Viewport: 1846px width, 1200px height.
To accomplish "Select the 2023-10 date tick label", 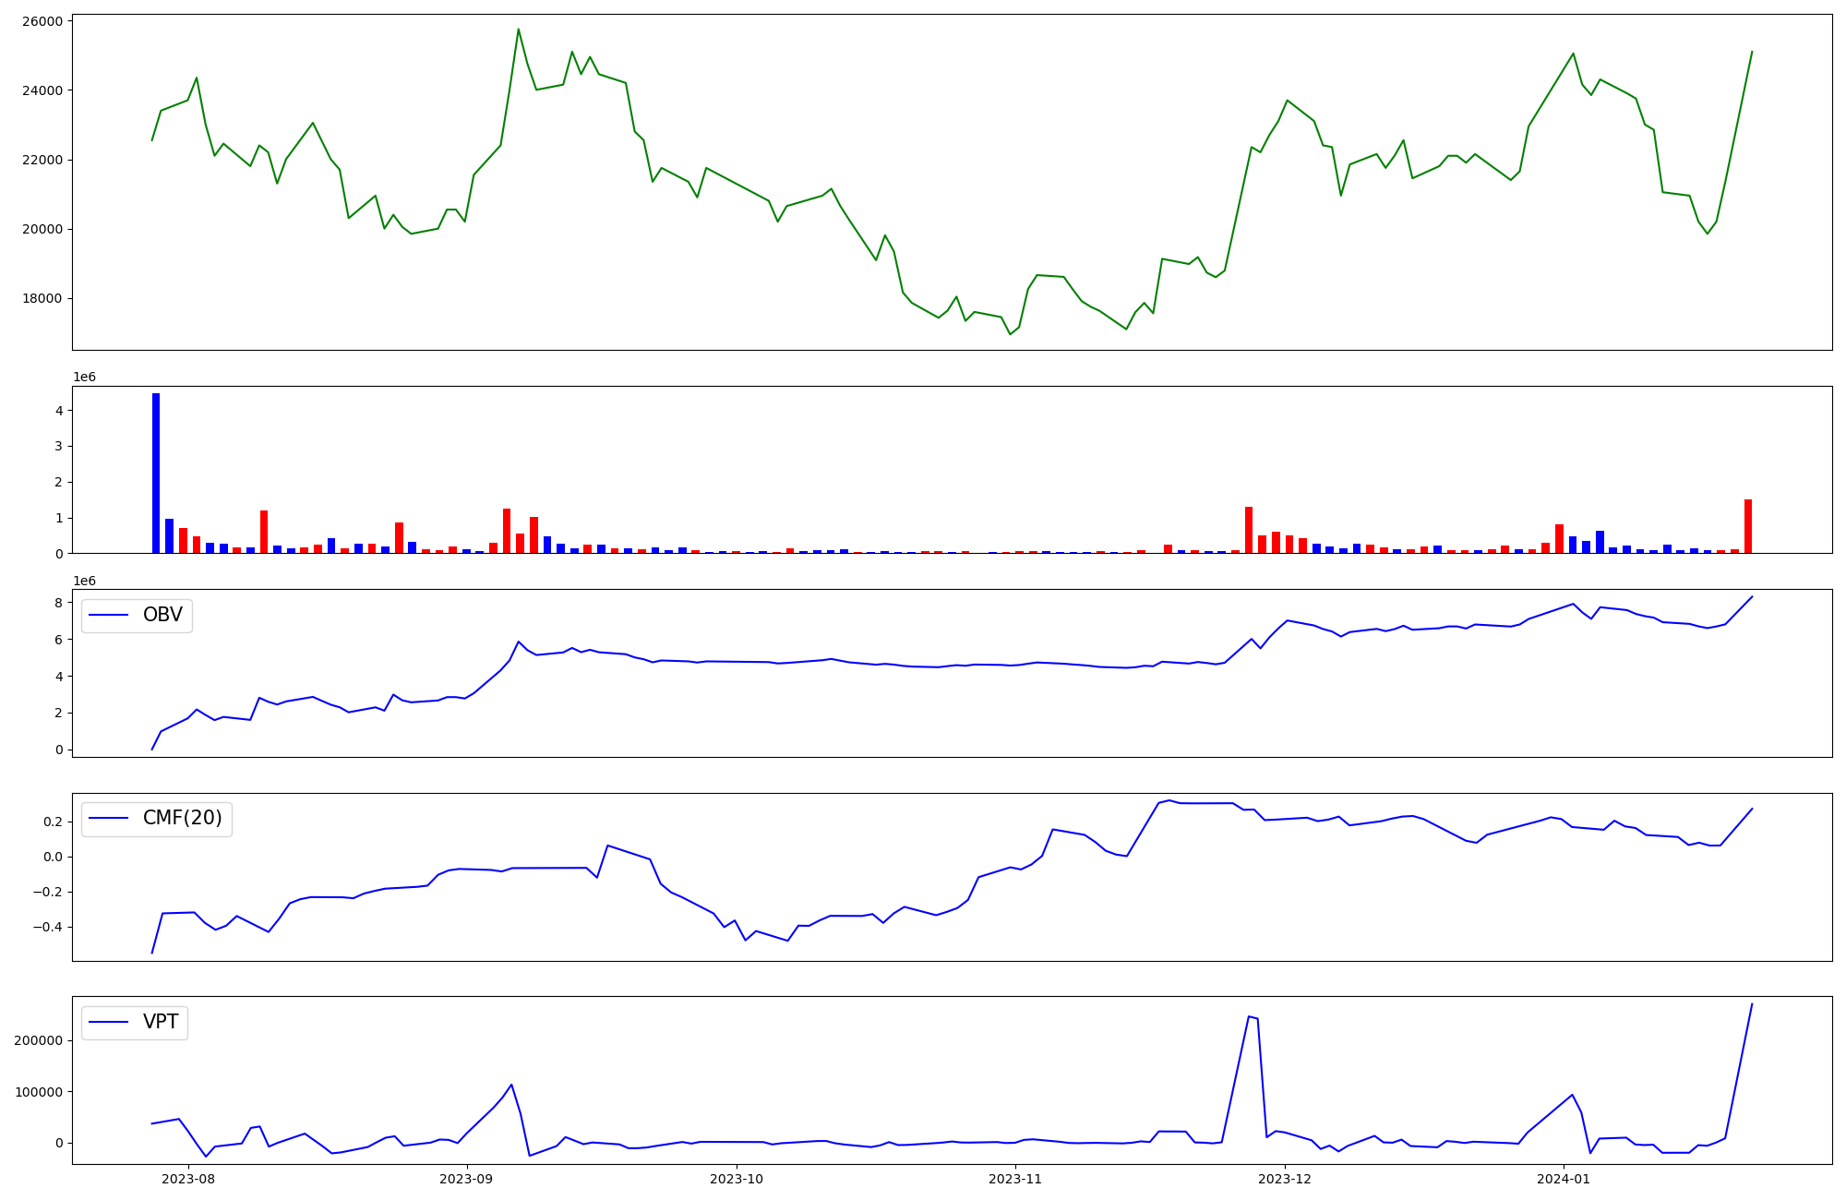I will point(736,1179).
